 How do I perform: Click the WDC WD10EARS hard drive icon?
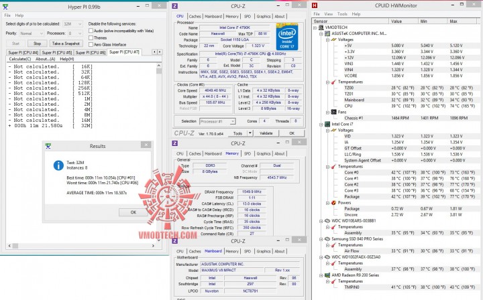pos(327,221)
